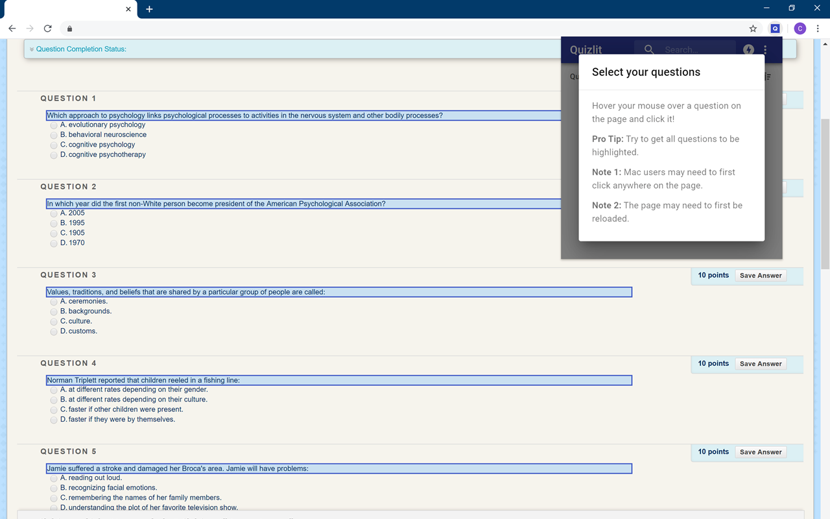830x519 pixels.
Task: Open the browser profile avatar
Action: (x=800, y=29)
